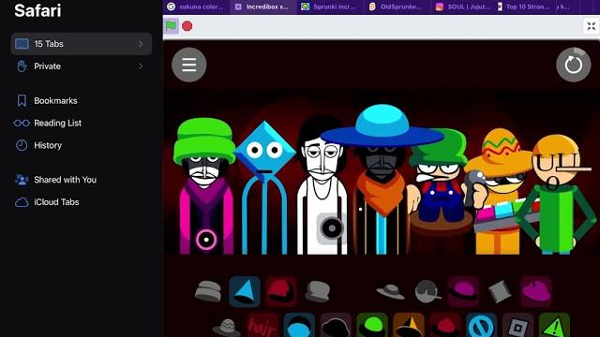Pick the red cap icon in top row

(281, 292)
